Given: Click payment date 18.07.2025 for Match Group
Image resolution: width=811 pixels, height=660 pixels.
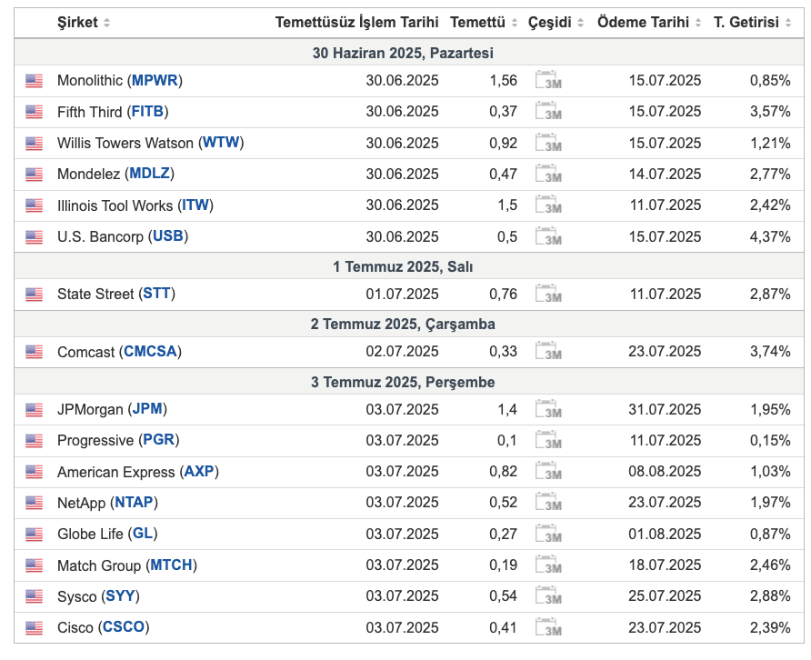Looking at the screenshot, I should point(665,565).
